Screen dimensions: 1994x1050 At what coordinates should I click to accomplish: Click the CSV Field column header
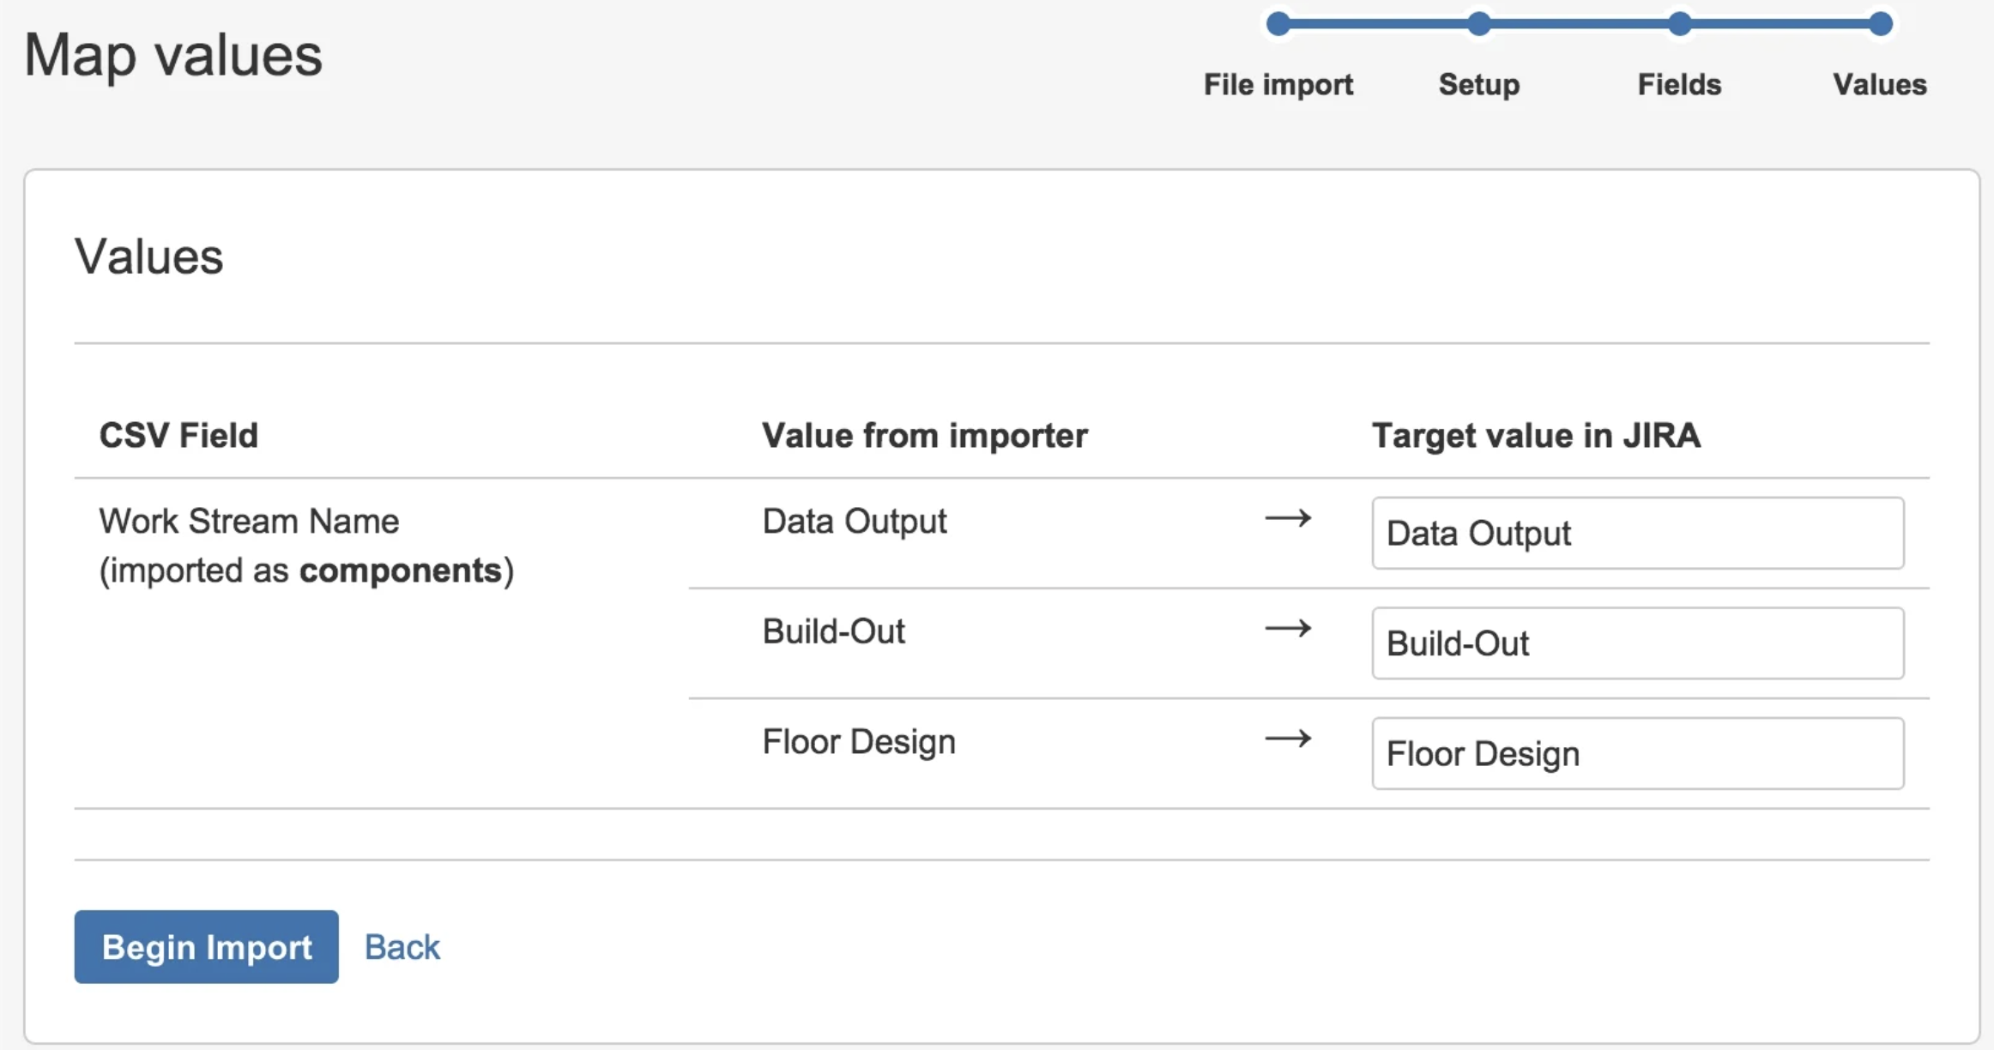(178, 435)
